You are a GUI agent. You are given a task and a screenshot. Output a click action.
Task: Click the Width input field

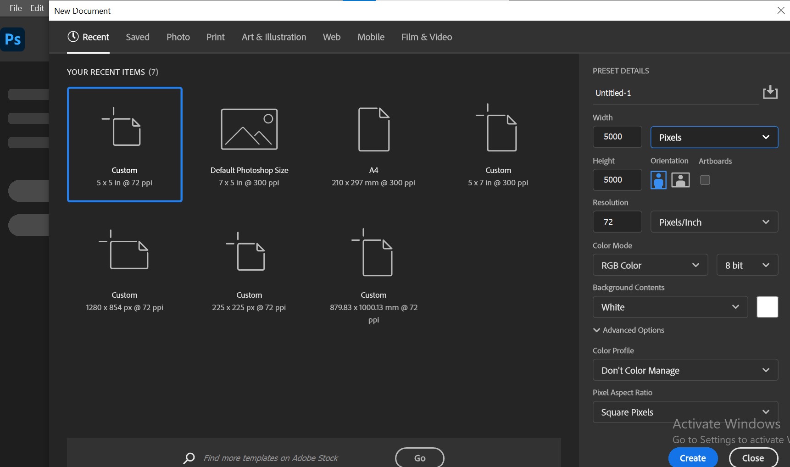tap(617, 137)
